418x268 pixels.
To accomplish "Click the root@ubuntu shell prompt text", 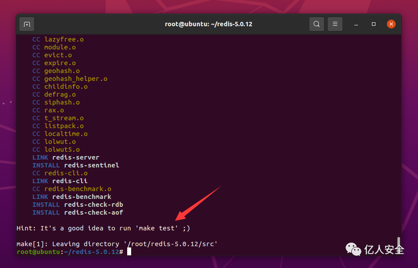I will 70,252.
